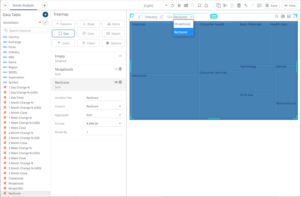Viewport: 301px width, 197px height.
Task: Choose RecScore from the Size dropdown list
Action: (x=183, y=32)
